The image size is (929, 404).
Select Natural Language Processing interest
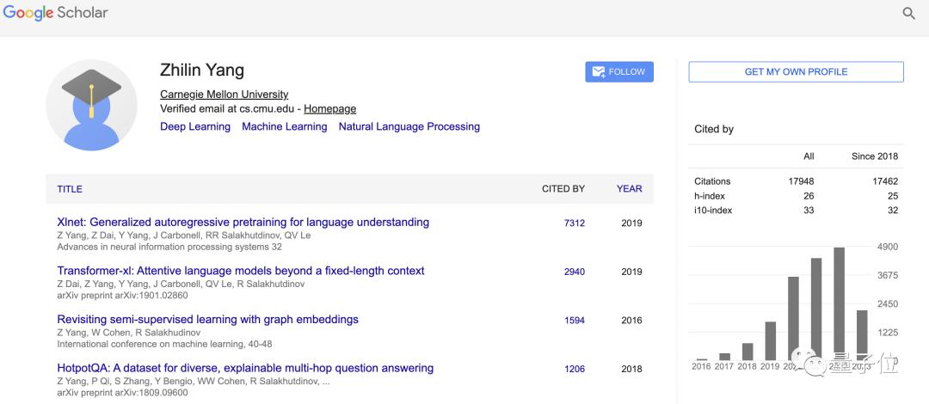click(x=409, y=126)
